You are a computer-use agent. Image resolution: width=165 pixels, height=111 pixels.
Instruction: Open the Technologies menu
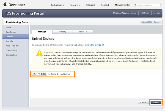(x=57, y=5)
